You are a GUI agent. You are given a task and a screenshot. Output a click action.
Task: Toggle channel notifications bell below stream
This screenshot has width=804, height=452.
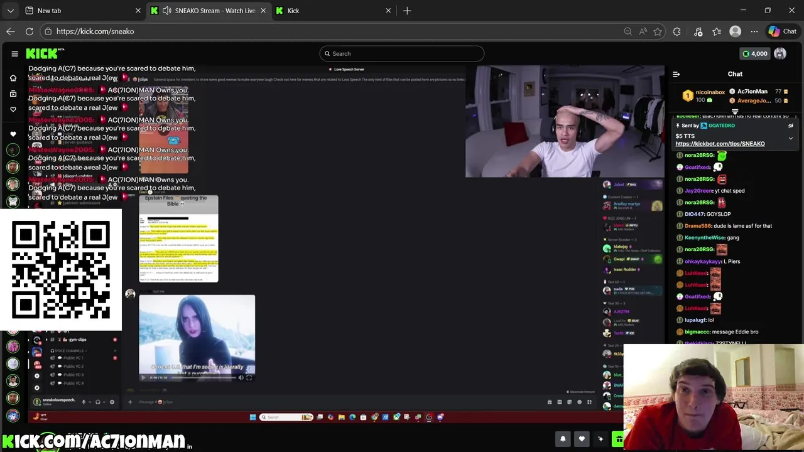coord(563,439)
